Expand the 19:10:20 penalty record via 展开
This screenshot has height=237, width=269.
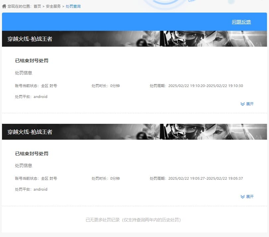[x=247, y=104]
